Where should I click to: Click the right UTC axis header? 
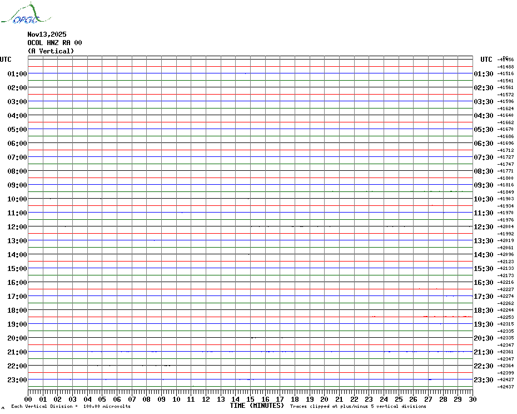pyautogui.click(x=486, y=60)
